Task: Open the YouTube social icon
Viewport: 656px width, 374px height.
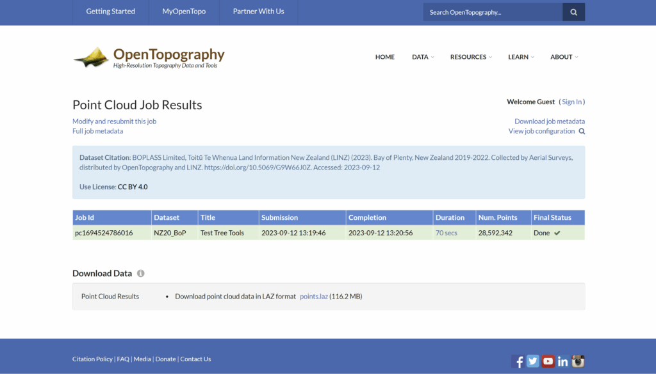Action: coord(548,361)
